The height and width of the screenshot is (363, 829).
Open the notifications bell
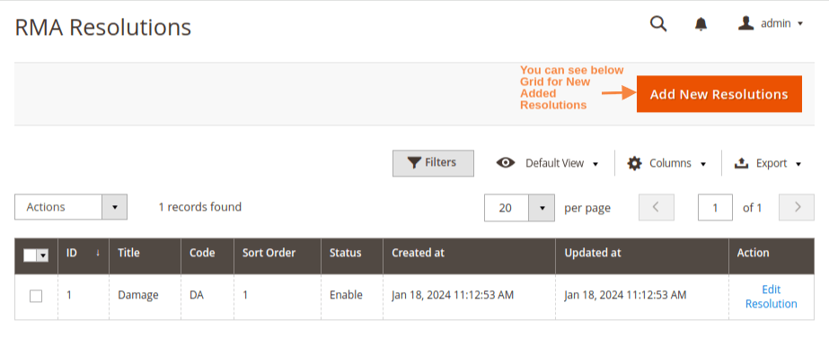click(701, 24)
